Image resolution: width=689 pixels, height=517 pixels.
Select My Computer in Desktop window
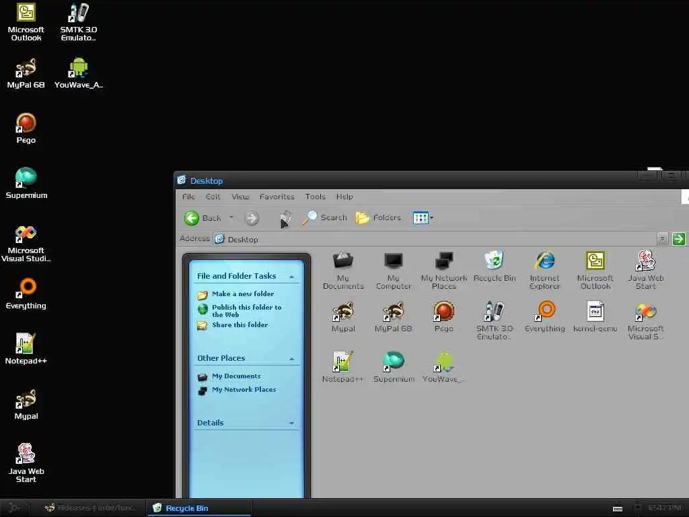393,271
